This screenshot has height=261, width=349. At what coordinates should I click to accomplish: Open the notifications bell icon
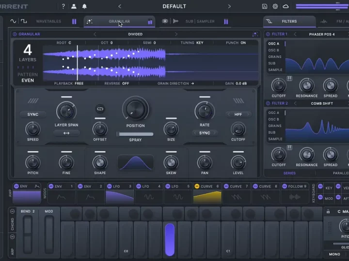coord(84,6)
